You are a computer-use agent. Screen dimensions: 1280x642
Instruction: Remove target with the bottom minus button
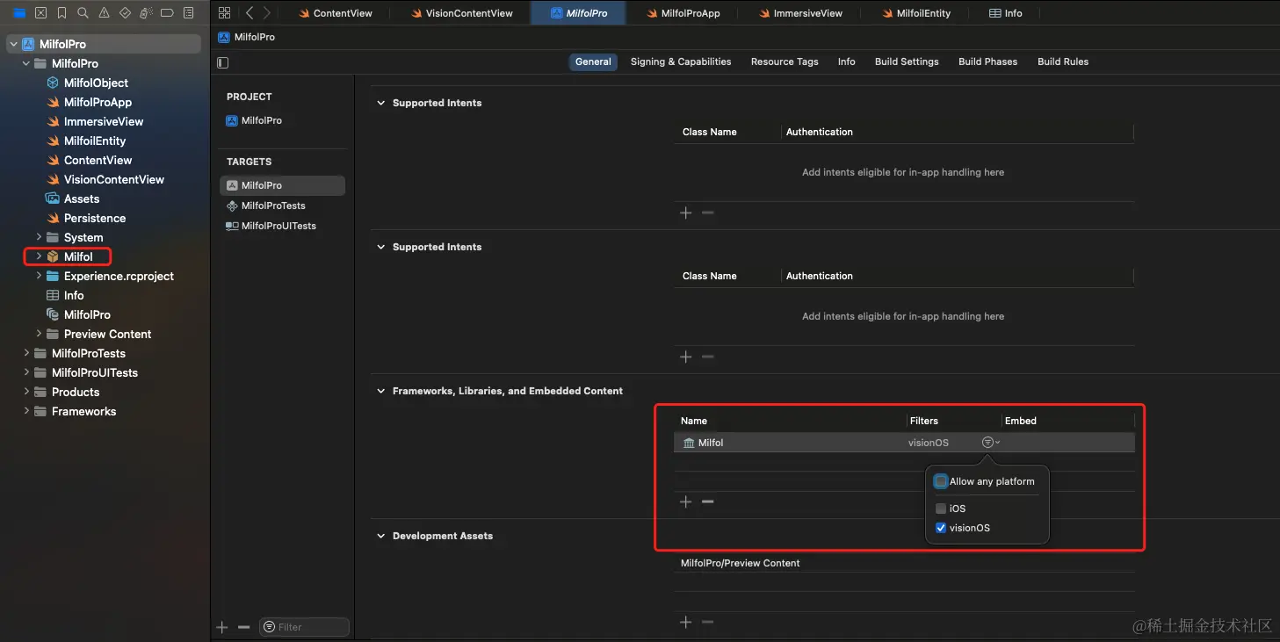(244, 627)
